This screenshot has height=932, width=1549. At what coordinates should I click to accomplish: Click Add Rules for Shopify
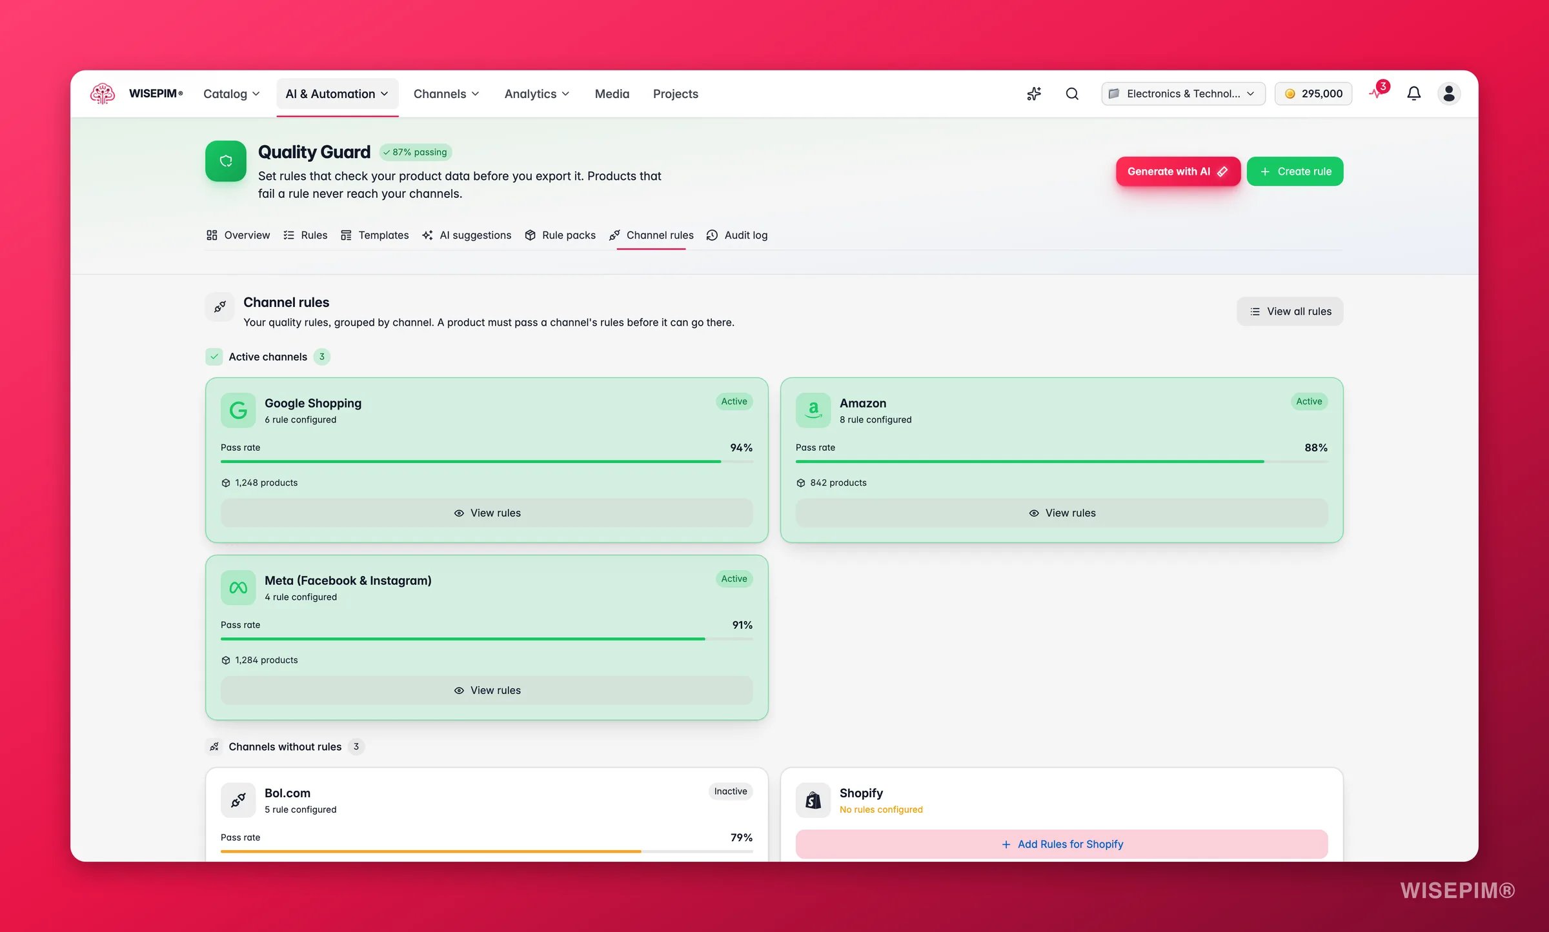[1062, 844]
